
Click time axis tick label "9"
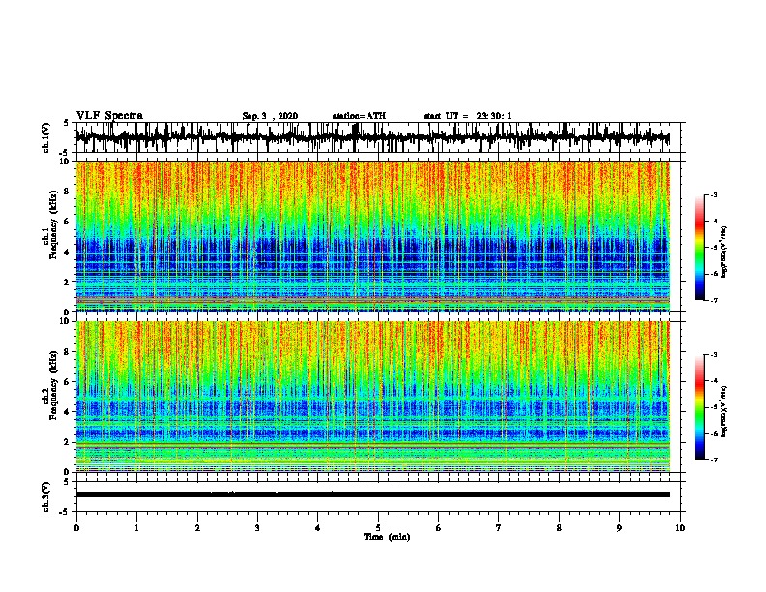click(619, 528)
